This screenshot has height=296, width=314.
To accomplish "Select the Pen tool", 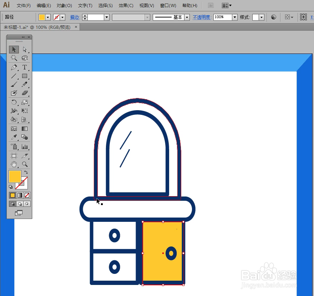I will 14,67.
